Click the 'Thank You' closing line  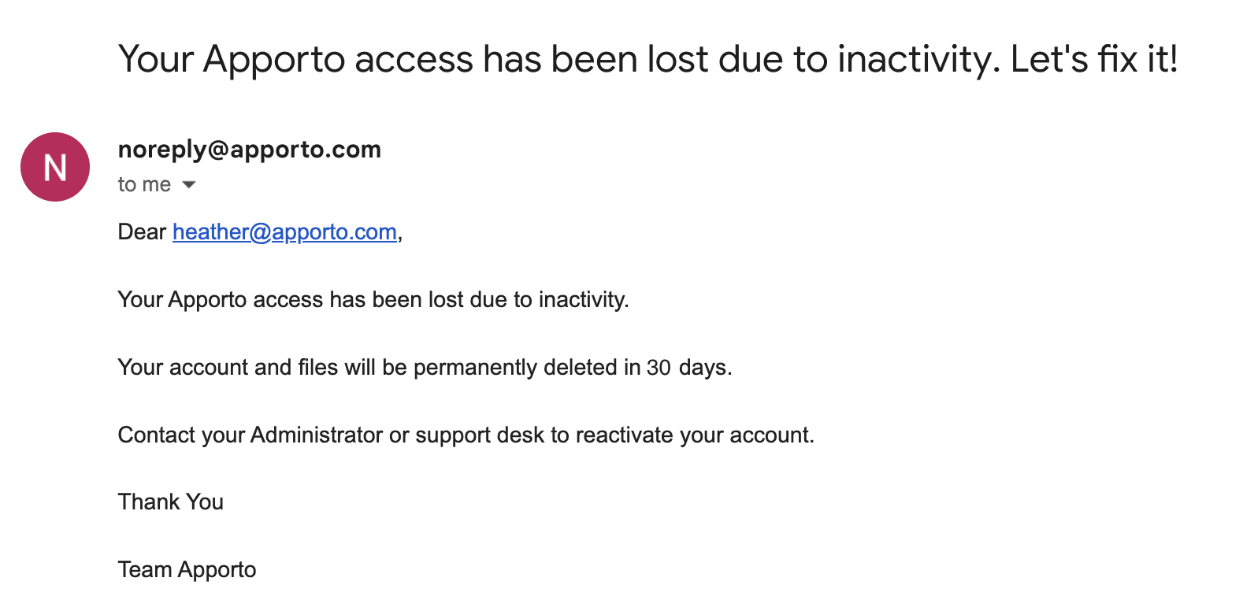coord(171,502)
